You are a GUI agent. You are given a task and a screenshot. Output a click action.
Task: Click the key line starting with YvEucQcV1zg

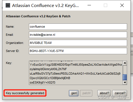point(76,65)
